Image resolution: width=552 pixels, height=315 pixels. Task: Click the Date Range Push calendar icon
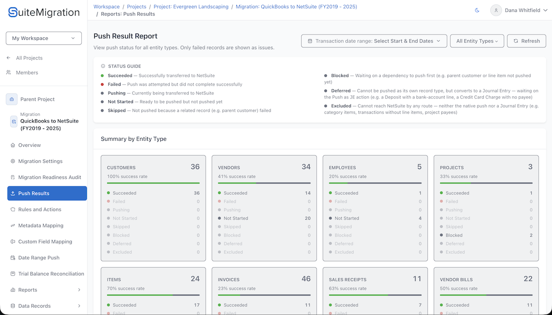click(13, 258)
